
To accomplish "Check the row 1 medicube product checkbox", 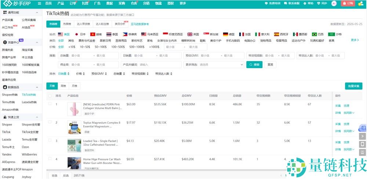I will [50, 104].
